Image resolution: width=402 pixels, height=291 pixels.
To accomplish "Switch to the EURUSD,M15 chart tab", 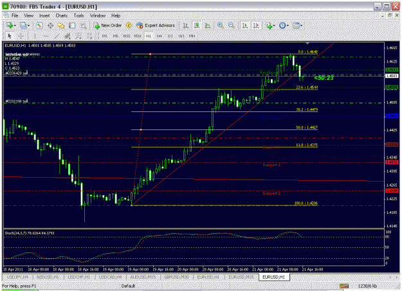I will point(241,277).
